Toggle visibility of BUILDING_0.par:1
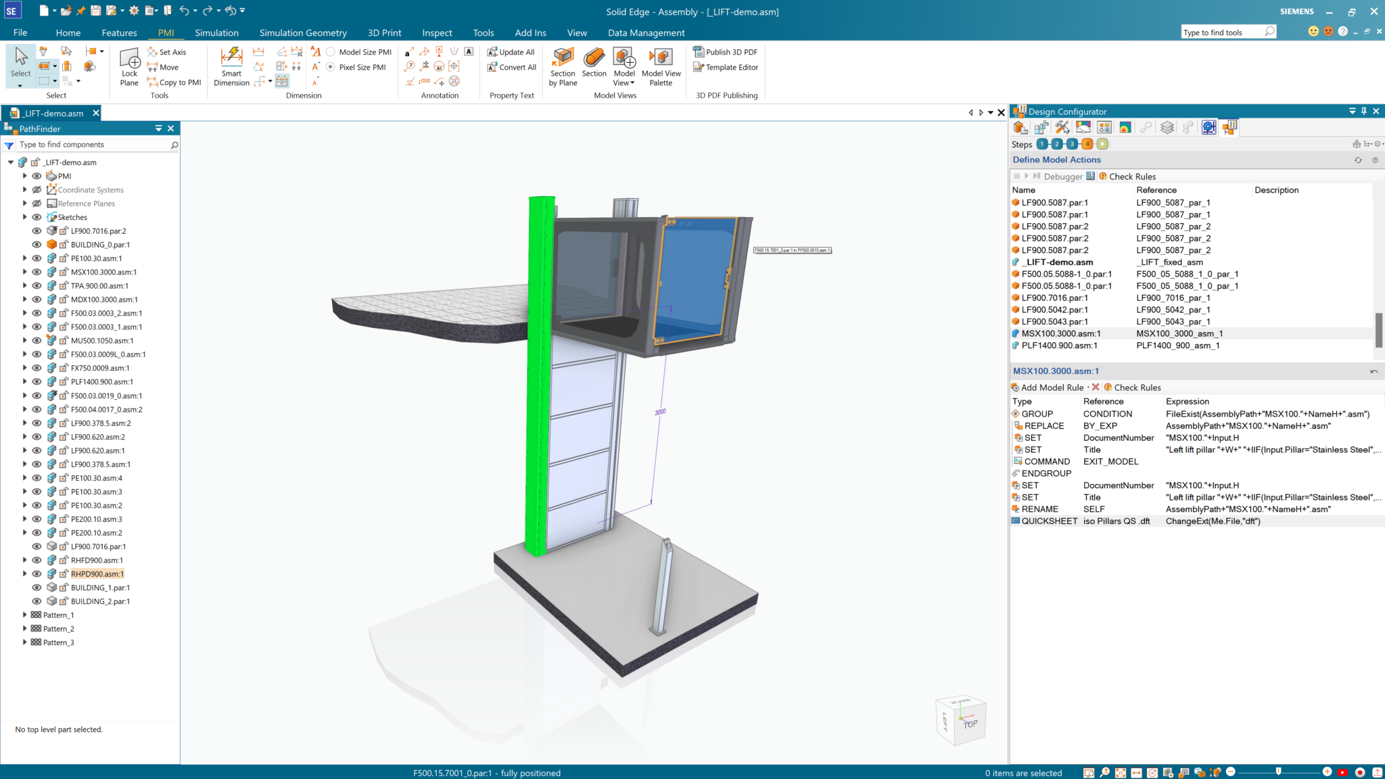Viewport: 1385px width, 779px height. click(x=37, y=245)
